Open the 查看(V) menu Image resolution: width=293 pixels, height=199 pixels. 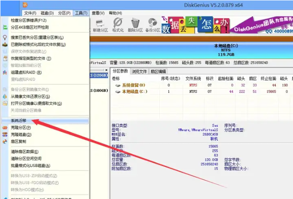(x=98, y=13)
